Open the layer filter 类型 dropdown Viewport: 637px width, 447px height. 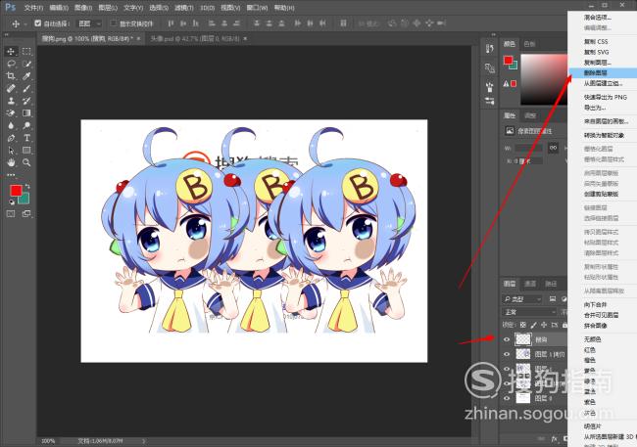pyautogui.click(x=522, y=299)
